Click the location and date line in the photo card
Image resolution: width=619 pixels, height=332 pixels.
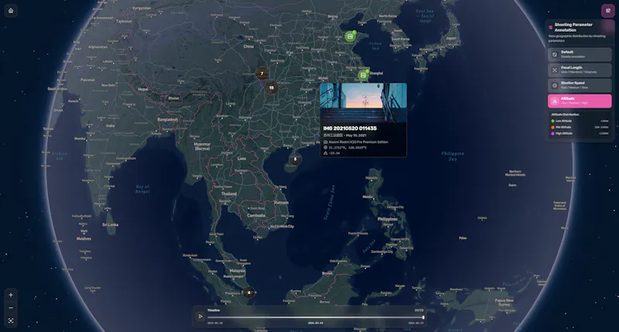344,135
